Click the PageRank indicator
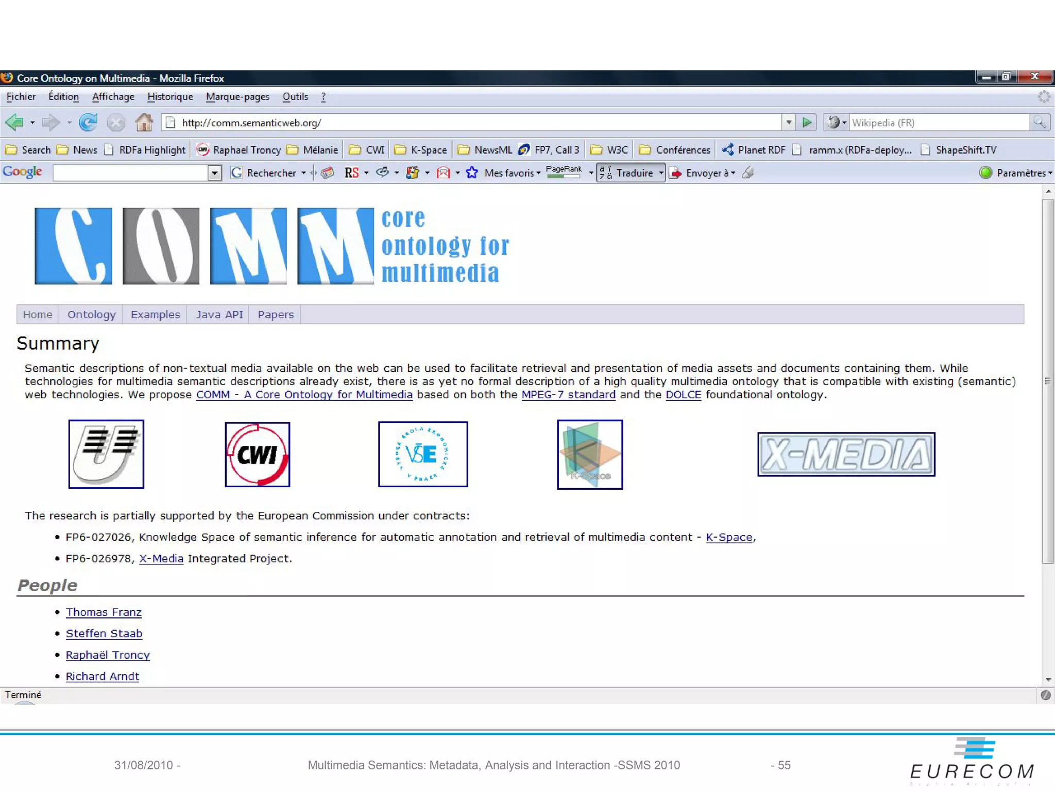This screenshot has height=791, width=1055. click(x=564, y=172)
